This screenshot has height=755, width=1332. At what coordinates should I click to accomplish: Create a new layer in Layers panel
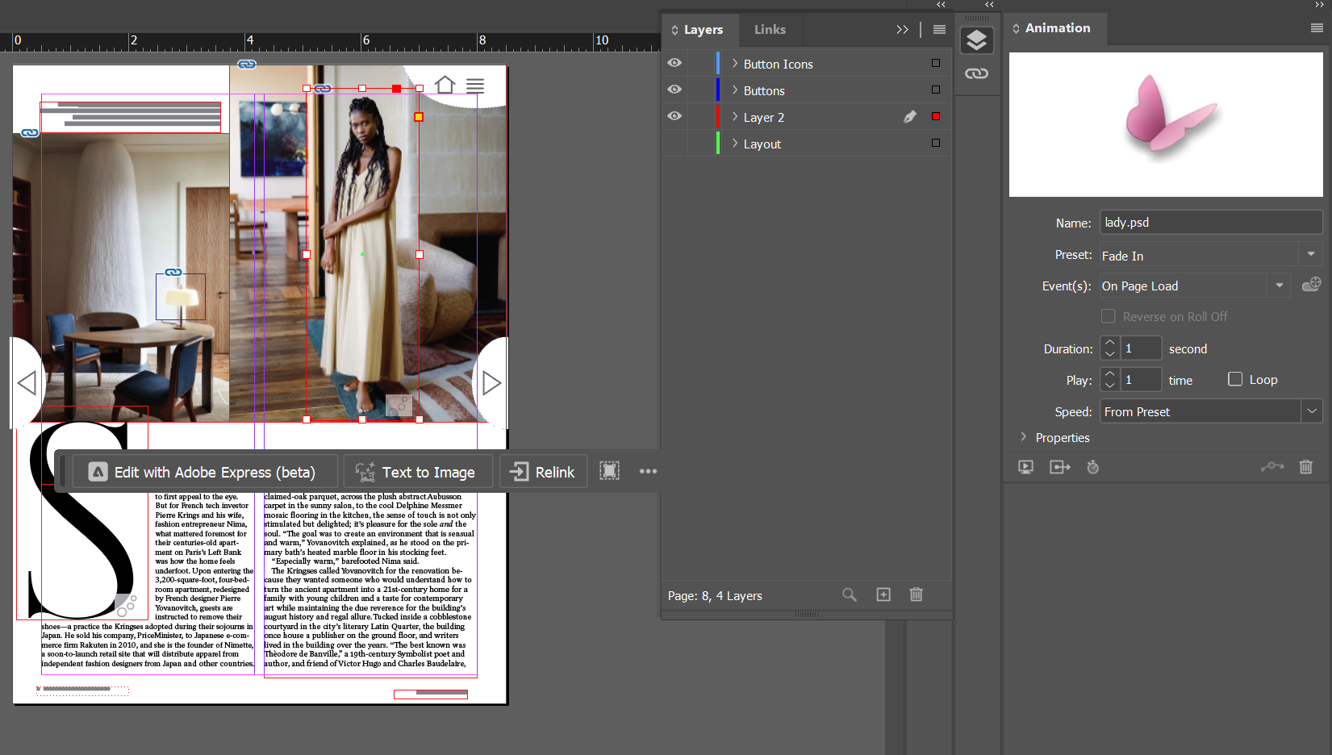tap(883, 594)
